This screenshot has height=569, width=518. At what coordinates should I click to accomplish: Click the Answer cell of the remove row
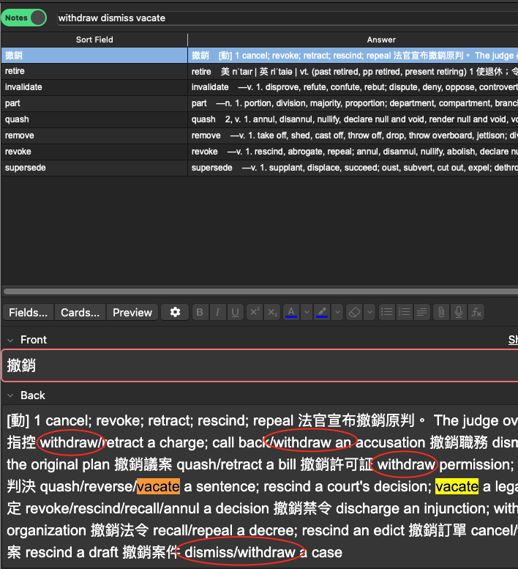click(353, 135)
